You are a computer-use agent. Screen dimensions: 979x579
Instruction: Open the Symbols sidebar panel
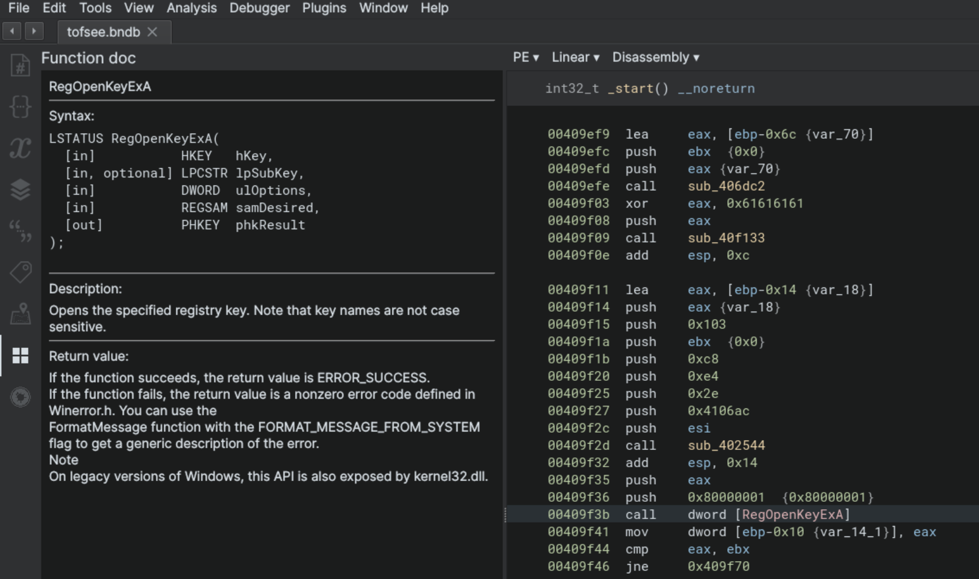point(20,65)
